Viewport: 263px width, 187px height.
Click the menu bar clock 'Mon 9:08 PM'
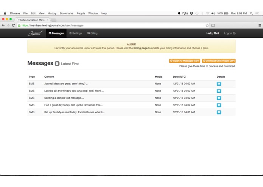[239, 13]
